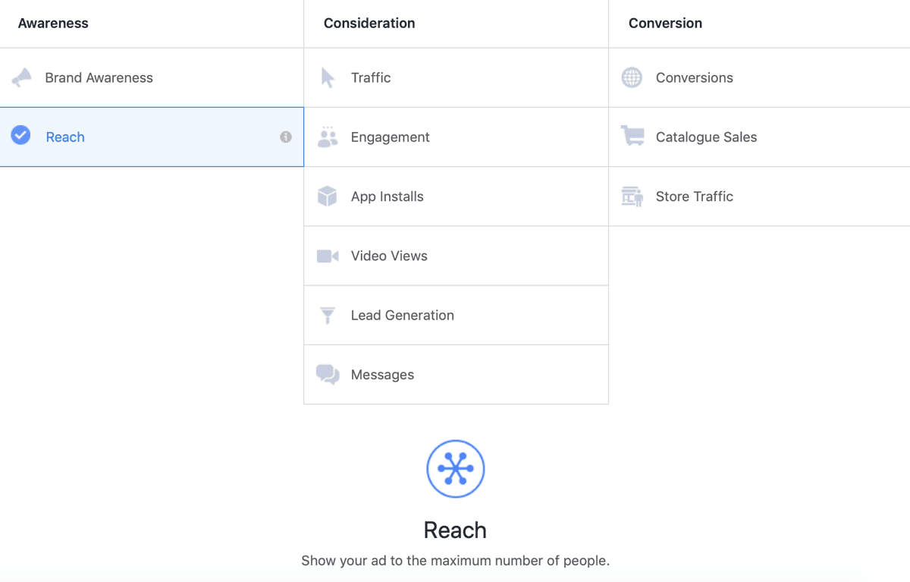Image resolution: width=910 pixels, height=582 pixels.
Task: Click the large Reach network icon
Action: 455,469
